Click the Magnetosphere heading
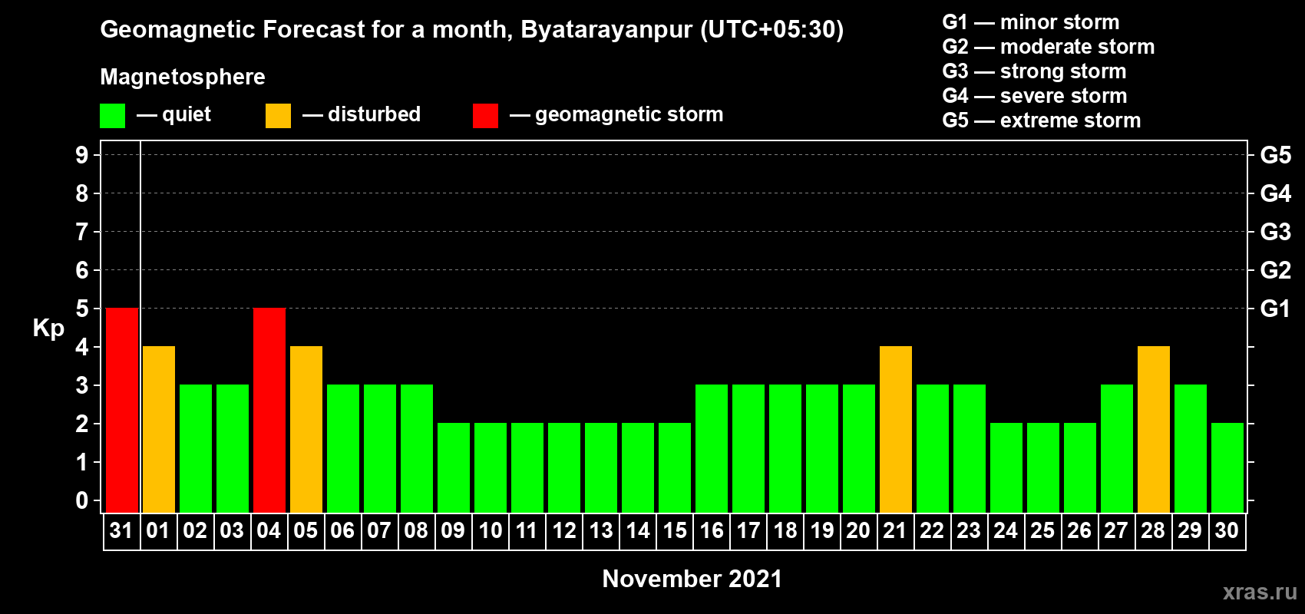This screenshot has width=1305, height=614. (183, 77)
